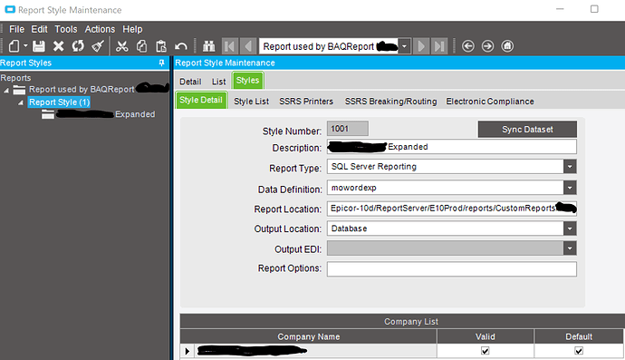This screenshot has height=360, width=625.
Task: Pin the Report Styles tree panel
Action: [x=161, y=63]
